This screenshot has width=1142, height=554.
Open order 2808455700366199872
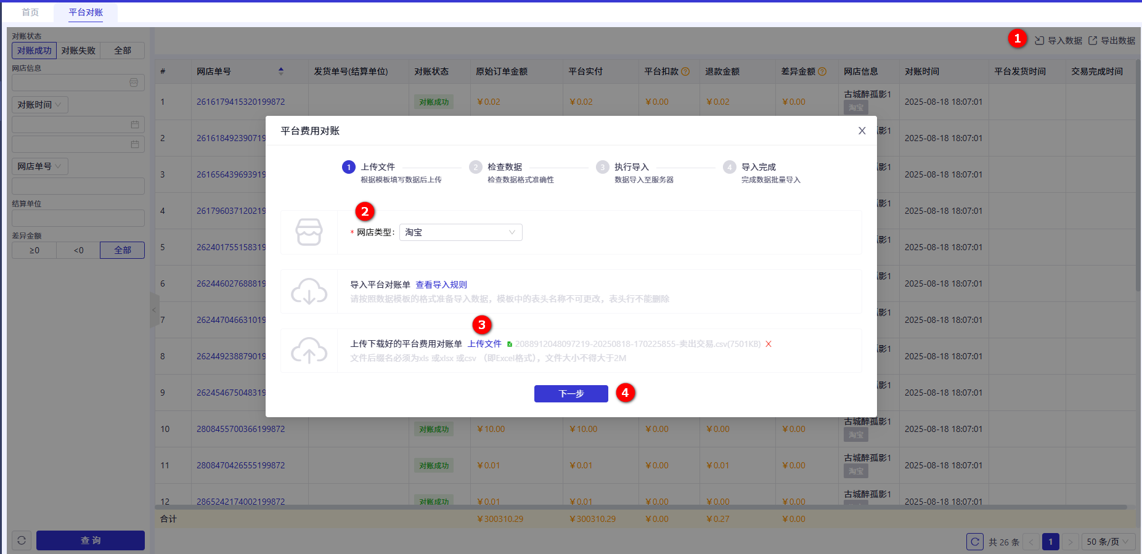[240, 429]
